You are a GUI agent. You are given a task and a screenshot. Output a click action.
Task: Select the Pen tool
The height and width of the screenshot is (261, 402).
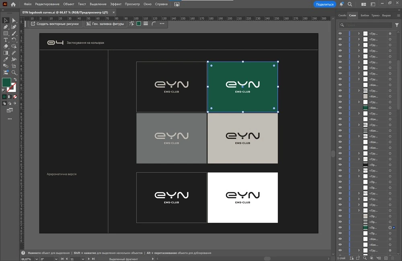click(x=6, y=27)
